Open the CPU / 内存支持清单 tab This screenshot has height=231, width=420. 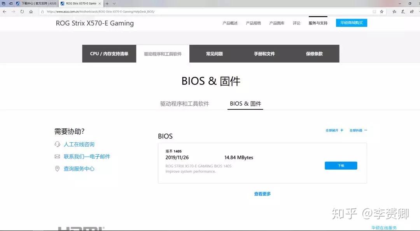(x=109, y=54)
